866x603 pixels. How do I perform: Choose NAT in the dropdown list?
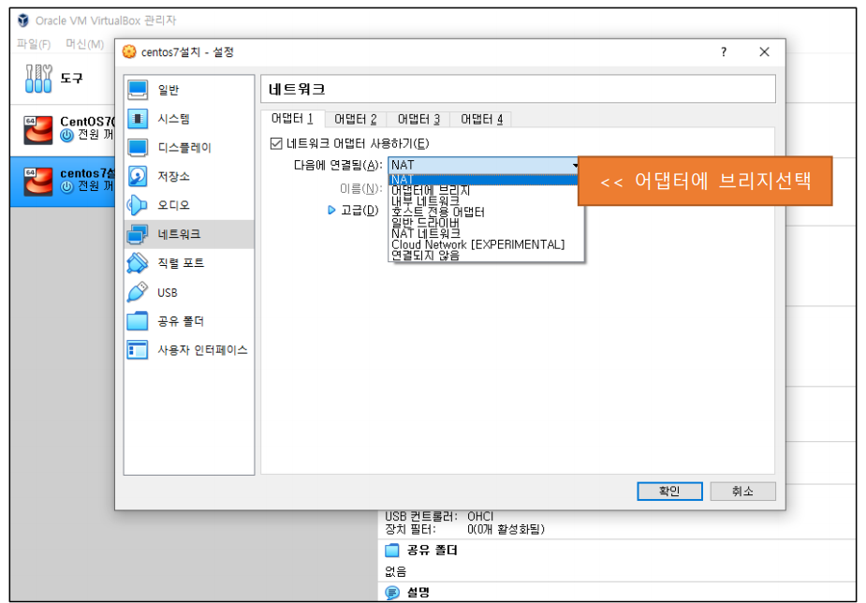pos(485,180)
